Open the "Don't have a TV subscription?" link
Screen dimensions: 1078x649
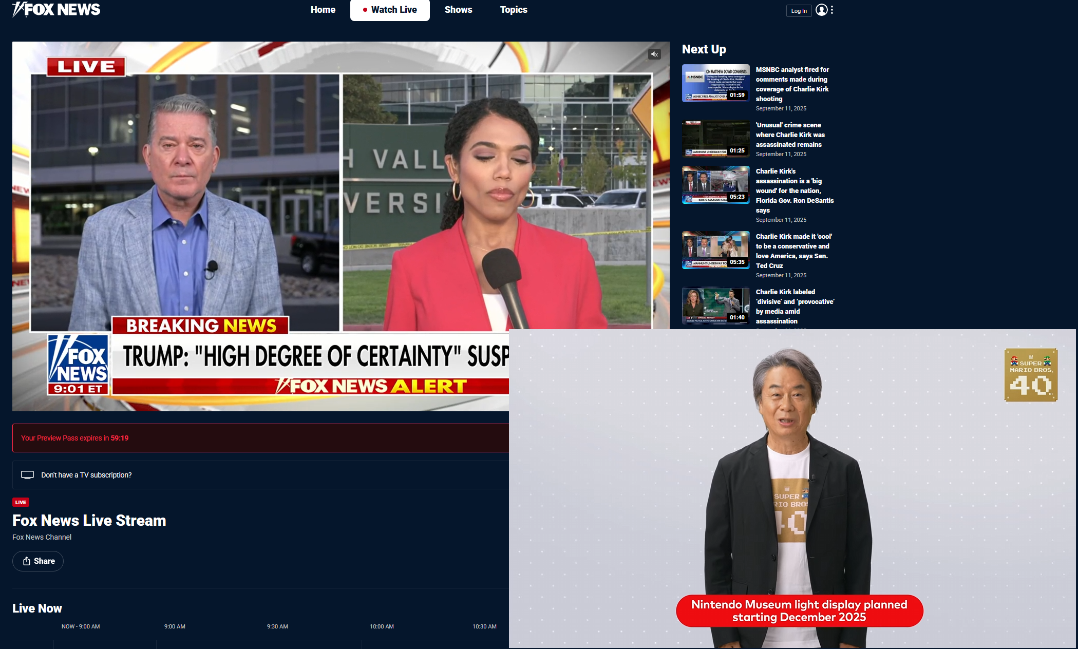click(x=86, y=475)
